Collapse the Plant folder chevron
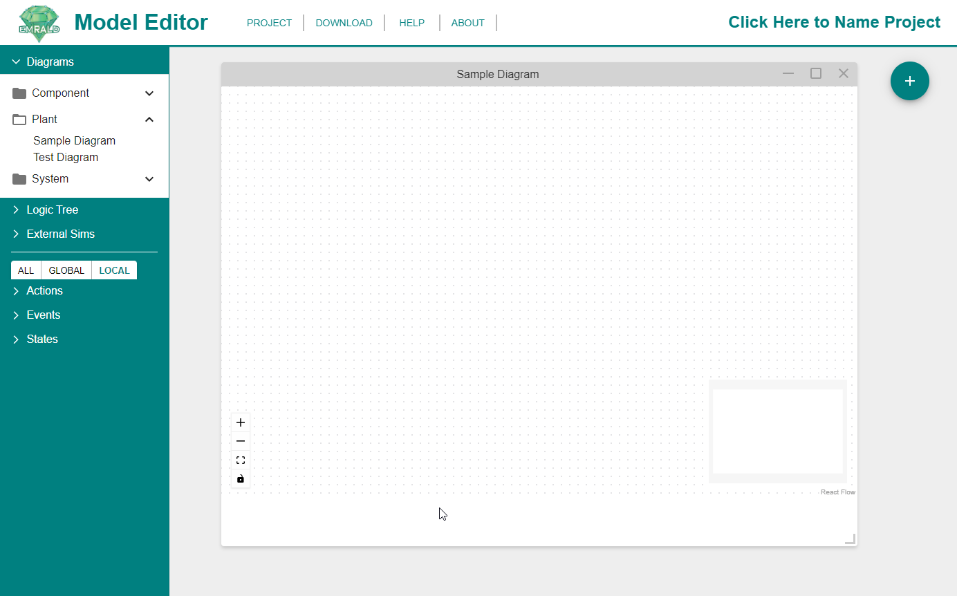The width and height of the screenshot is (957, 596). click(x=149, y=120)
